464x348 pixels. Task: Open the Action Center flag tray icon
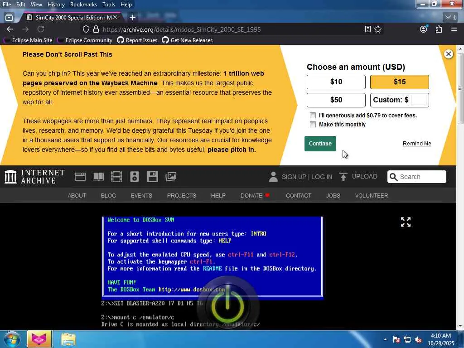pos(396,340)
